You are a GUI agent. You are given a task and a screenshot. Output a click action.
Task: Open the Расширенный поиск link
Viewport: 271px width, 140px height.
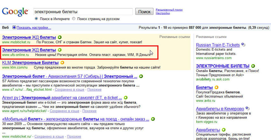tap(169, 10)
